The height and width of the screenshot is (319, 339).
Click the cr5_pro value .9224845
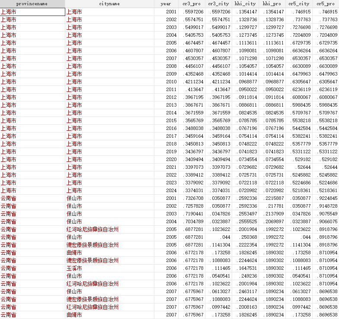(327, 198)
